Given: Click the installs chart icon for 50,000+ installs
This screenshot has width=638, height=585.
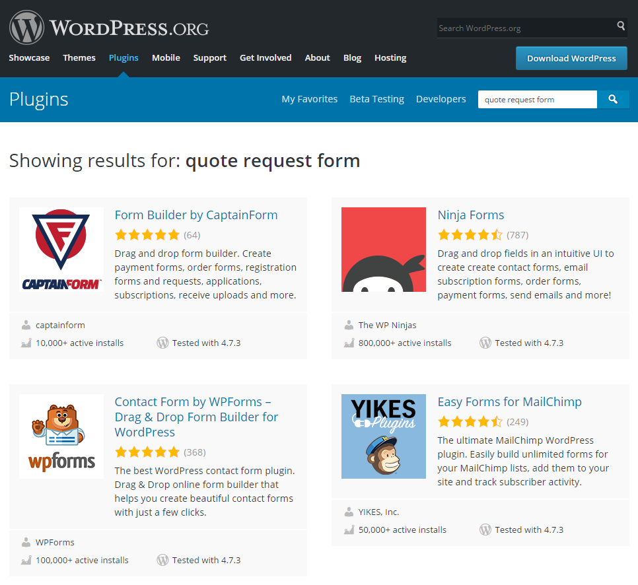Looking at the screenshot, I should (349, 530).
